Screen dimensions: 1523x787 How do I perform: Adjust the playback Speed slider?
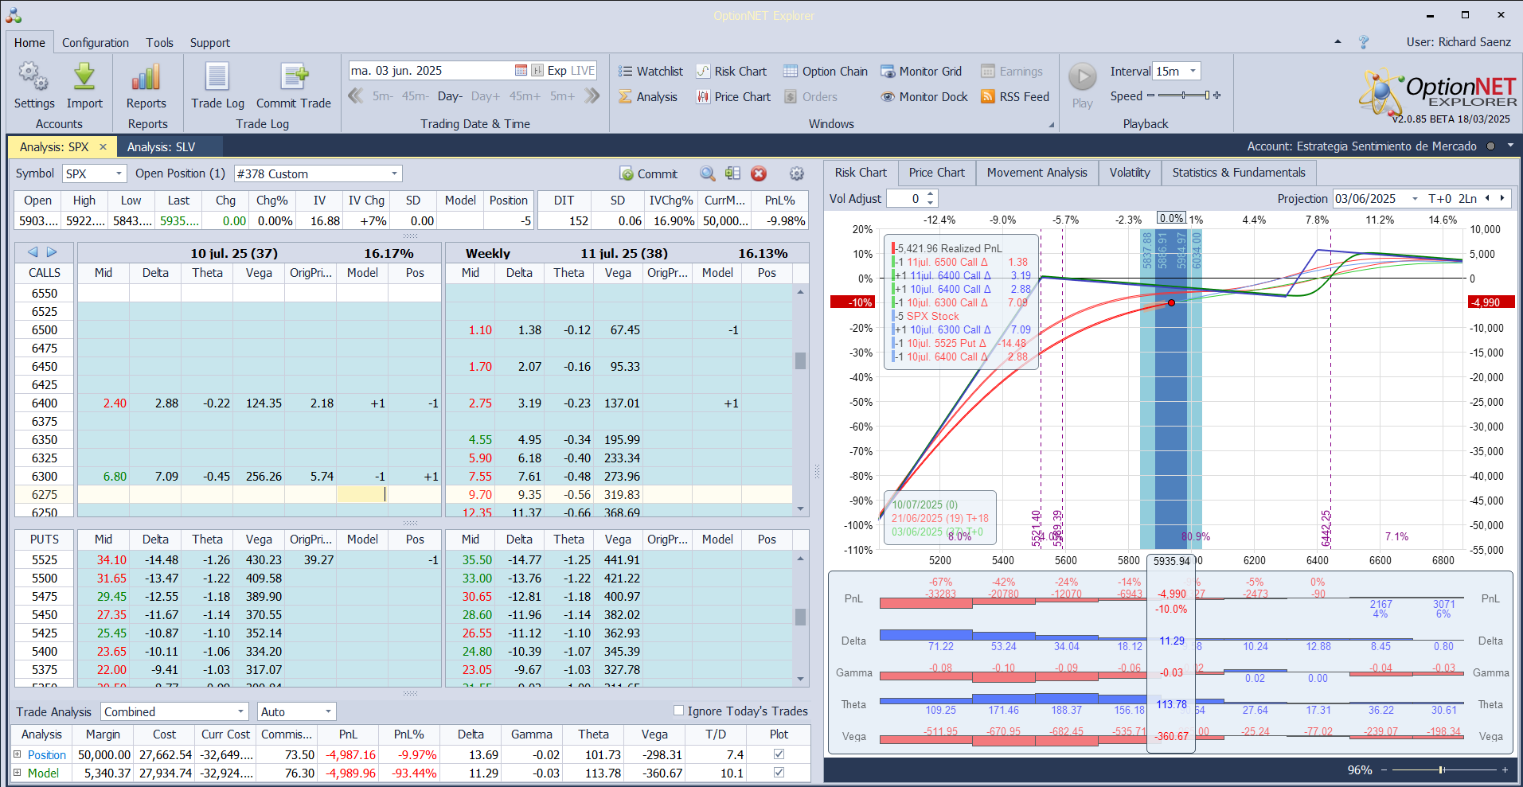click(1183, 95)
